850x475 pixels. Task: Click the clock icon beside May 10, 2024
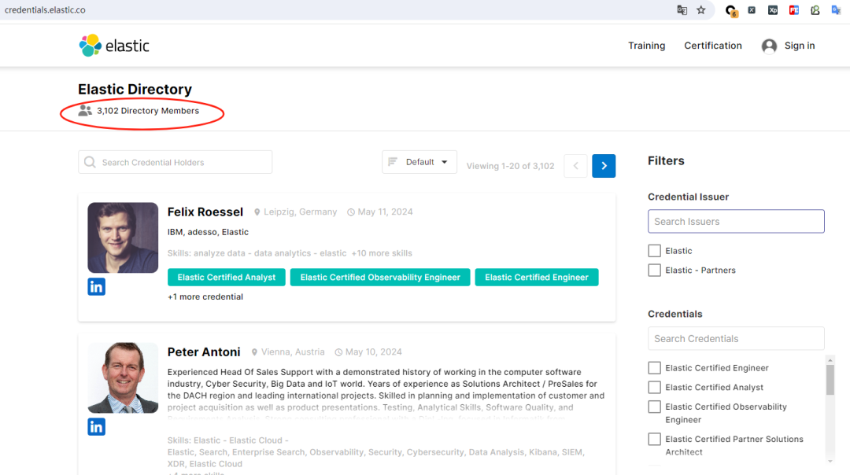point(338,352)
